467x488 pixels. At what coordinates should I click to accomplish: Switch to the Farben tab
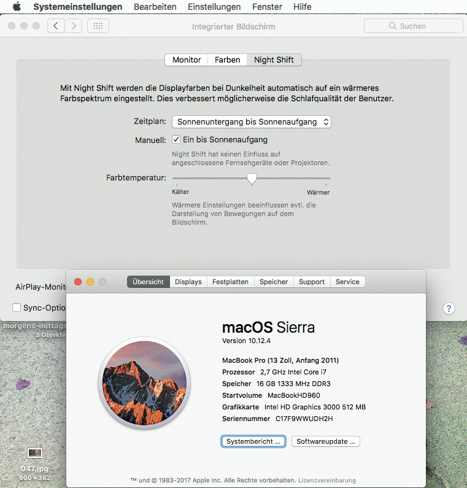point(227,60)
